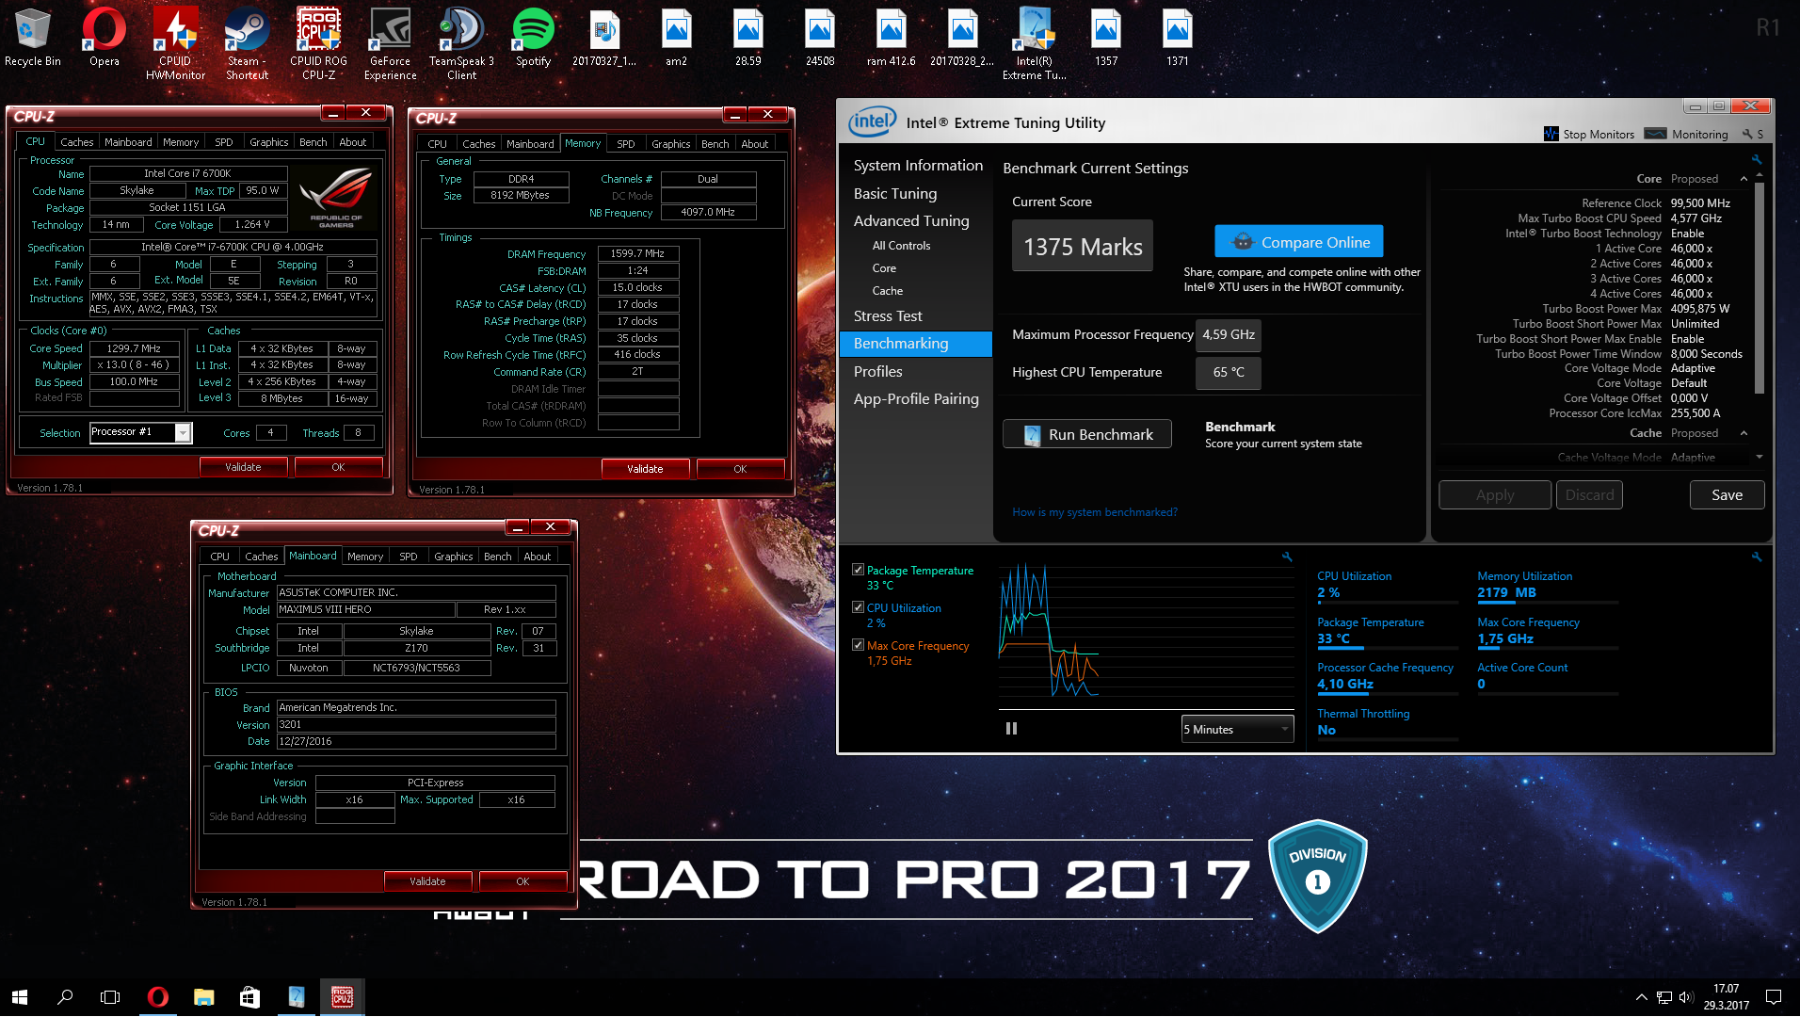This screenshot has height=1017, width=1800.
Task: Open SPD tab in Memory CPU-Z window
Action: (x=626, y=144)
